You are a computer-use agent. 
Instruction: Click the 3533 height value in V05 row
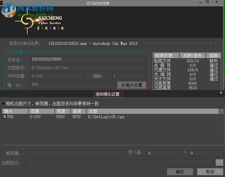tap(76, 117)
